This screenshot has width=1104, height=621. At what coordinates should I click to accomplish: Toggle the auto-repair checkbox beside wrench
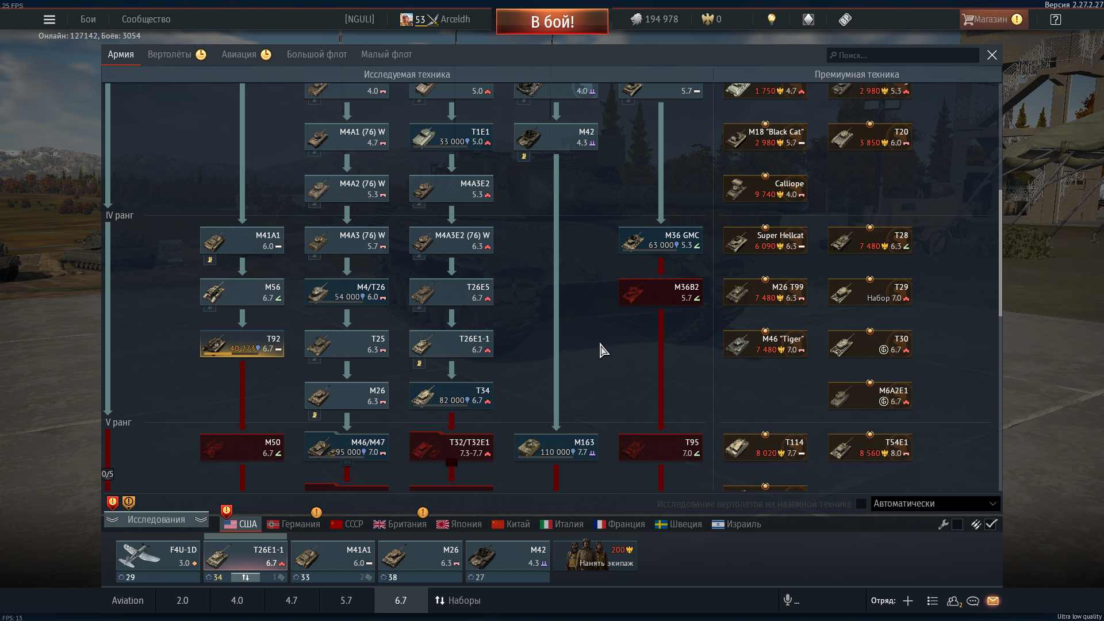(x=957, y=524)
